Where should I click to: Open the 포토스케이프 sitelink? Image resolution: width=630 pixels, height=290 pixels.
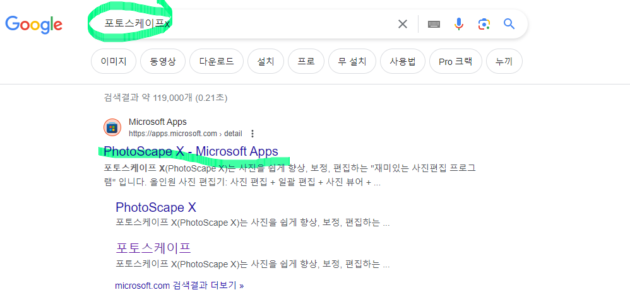point(153,248)
